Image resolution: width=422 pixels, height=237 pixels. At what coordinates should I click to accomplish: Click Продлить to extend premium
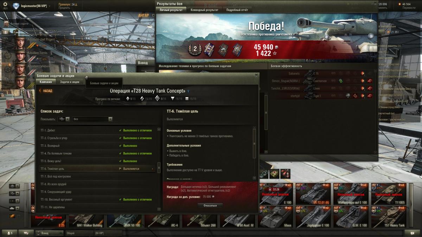coord(64,8)
